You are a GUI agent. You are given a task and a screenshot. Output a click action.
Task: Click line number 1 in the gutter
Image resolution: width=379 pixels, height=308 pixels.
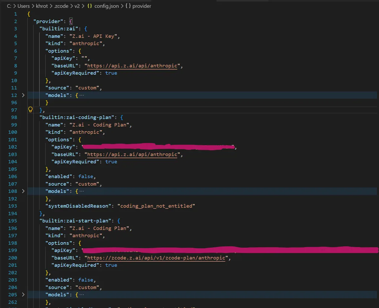pos(15,14)
